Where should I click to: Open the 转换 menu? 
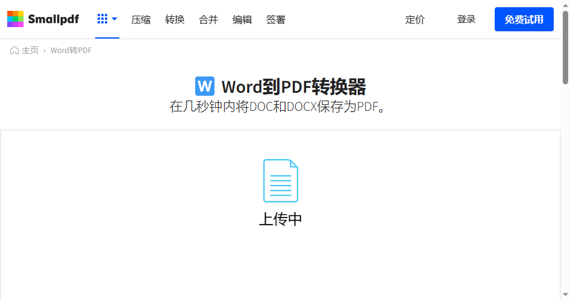pyautogui.click(x=175, y=19)
